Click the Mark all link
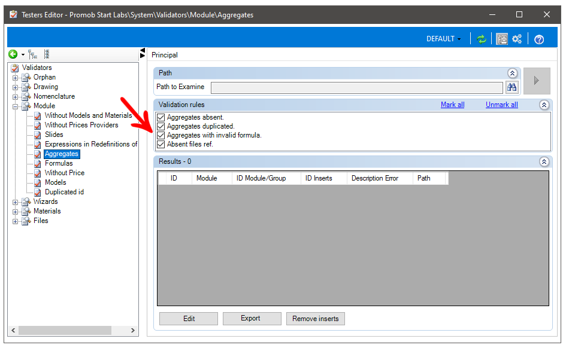Image resolution: width=572 pixels, height=348 pixels. (452, 105)
